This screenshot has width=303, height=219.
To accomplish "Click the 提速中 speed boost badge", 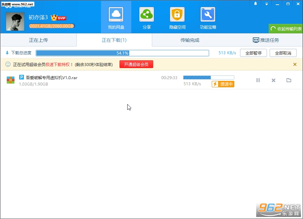I will click(x=223, y=84).
